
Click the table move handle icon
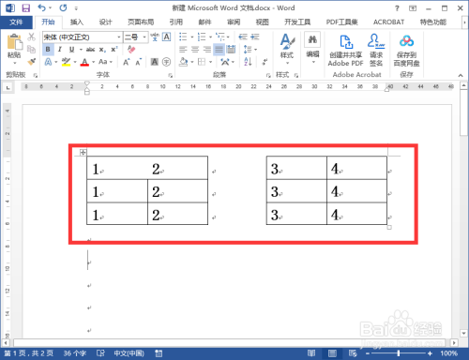[x=83, y=153]
